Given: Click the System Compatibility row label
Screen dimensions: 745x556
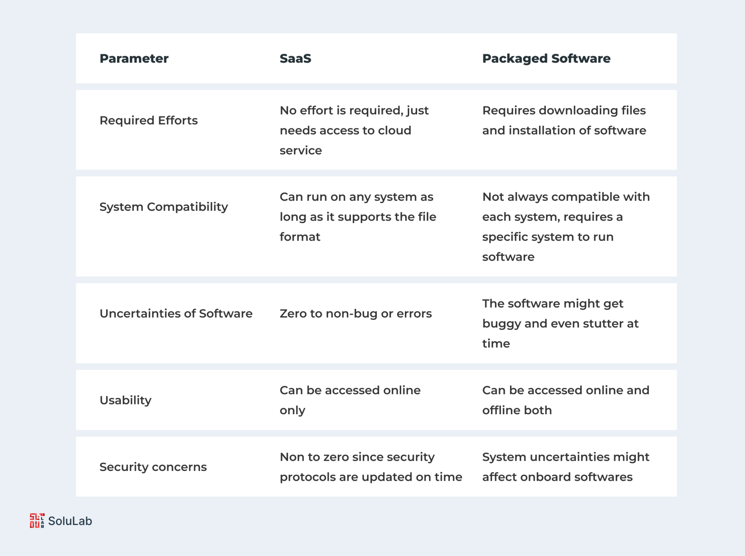Looking at the screenshot, I should point(164,207).
